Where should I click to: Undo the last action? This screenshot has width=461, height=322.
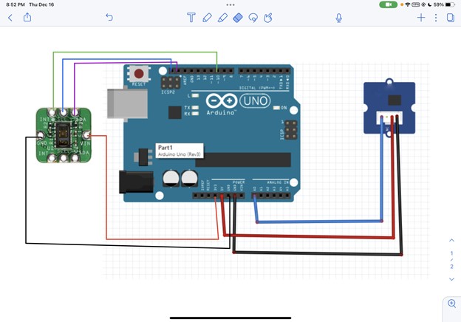tap(109, 17)
